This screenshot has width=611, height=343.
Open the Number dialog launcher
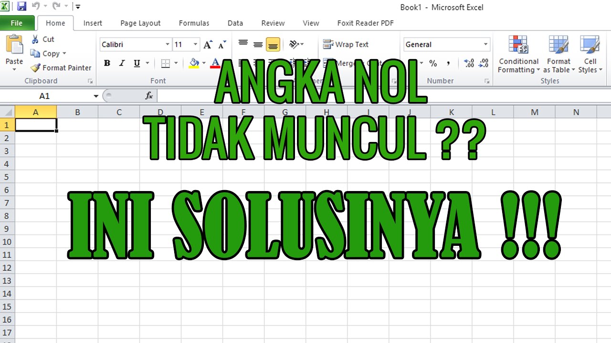click(487, 81)
